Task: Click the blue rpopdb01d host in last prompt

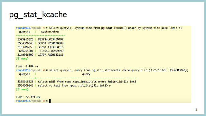Action: [x=23, y=101]
